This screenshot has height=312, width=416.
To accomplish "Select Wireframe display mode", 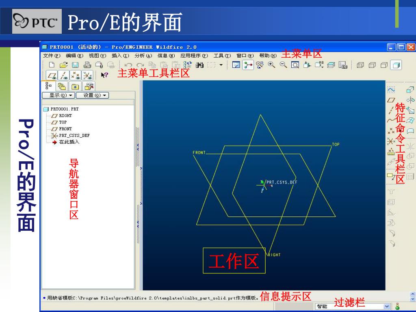I will pos(360,65).
